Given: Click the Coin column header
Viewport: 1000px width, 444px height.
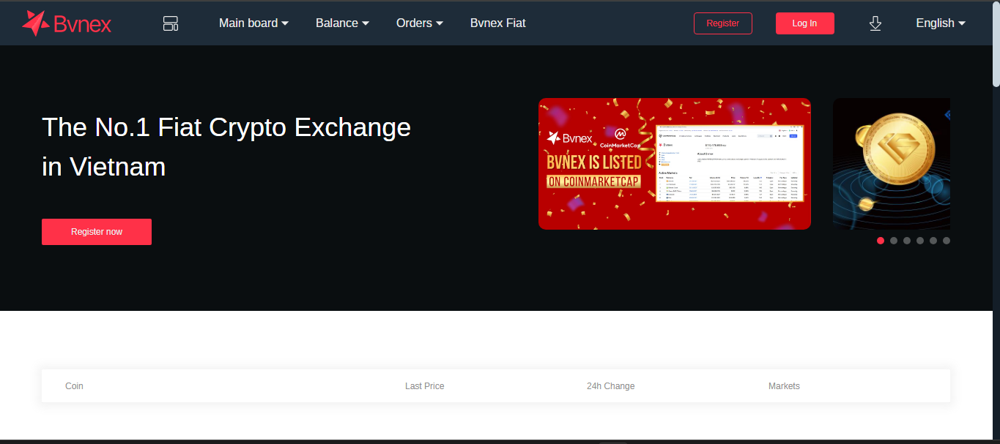Looking at the screenshot, I should [74, 386].
